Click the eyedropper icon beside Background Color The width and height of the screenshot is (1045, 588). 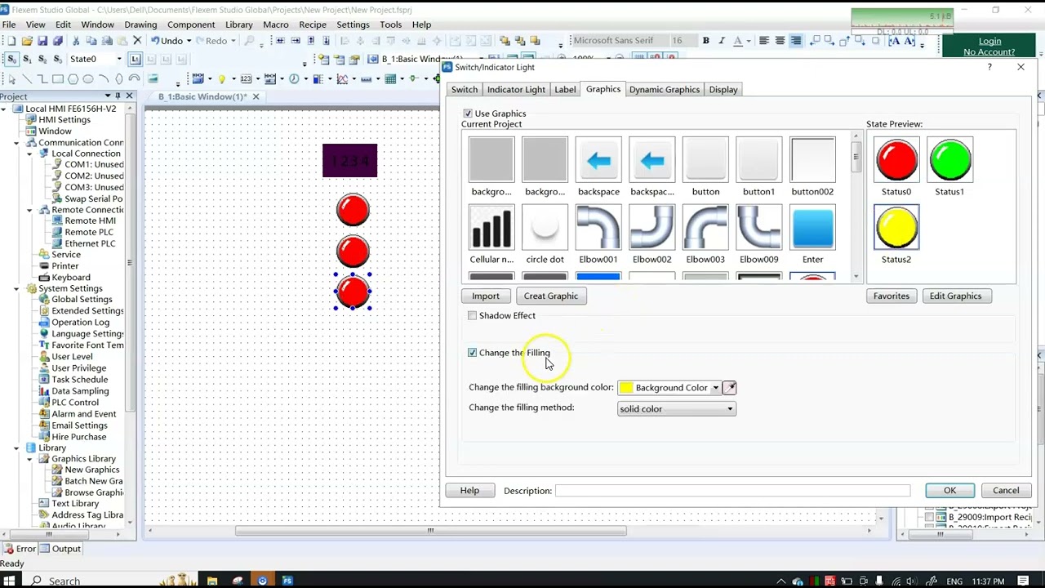(x=729, y=388)
